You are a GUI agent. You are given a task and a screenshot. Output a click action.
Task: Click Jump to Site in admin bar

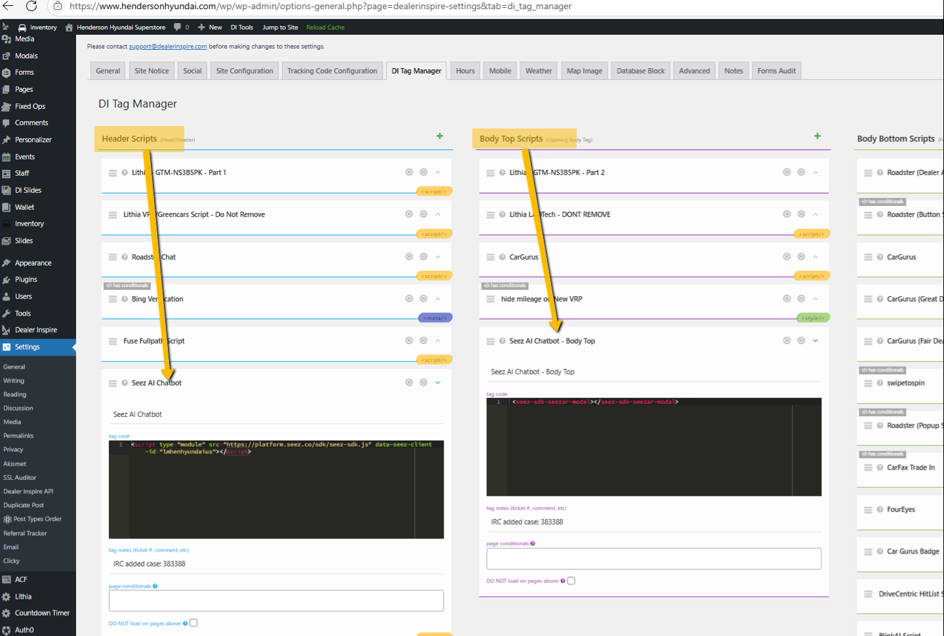tap(280, 28)
